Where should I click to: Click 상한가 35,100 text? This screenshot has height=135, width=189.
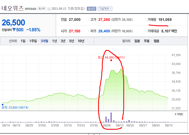pos(122,20)
